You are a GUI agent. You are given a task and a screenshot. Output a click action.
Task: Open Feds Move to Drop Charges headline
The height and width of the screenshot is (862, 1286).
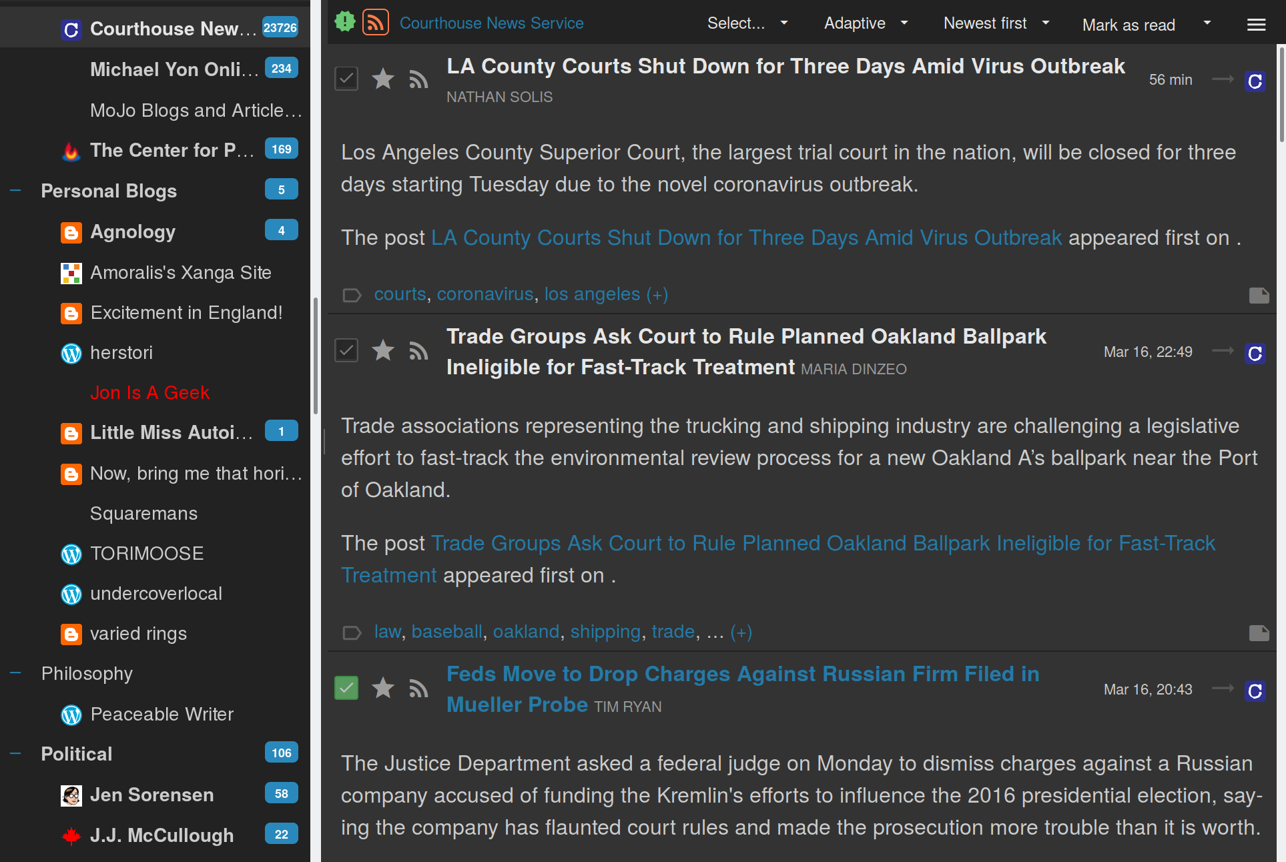click(743, 689)
